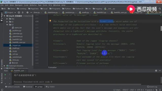
Task: Click the cursor position 436:57 indicator
Action: [126, 90]
